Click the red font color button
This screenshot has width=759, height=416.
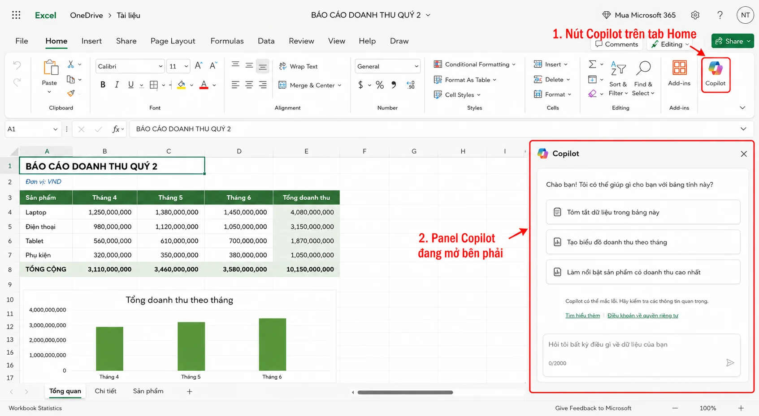(x=204, y=85)
